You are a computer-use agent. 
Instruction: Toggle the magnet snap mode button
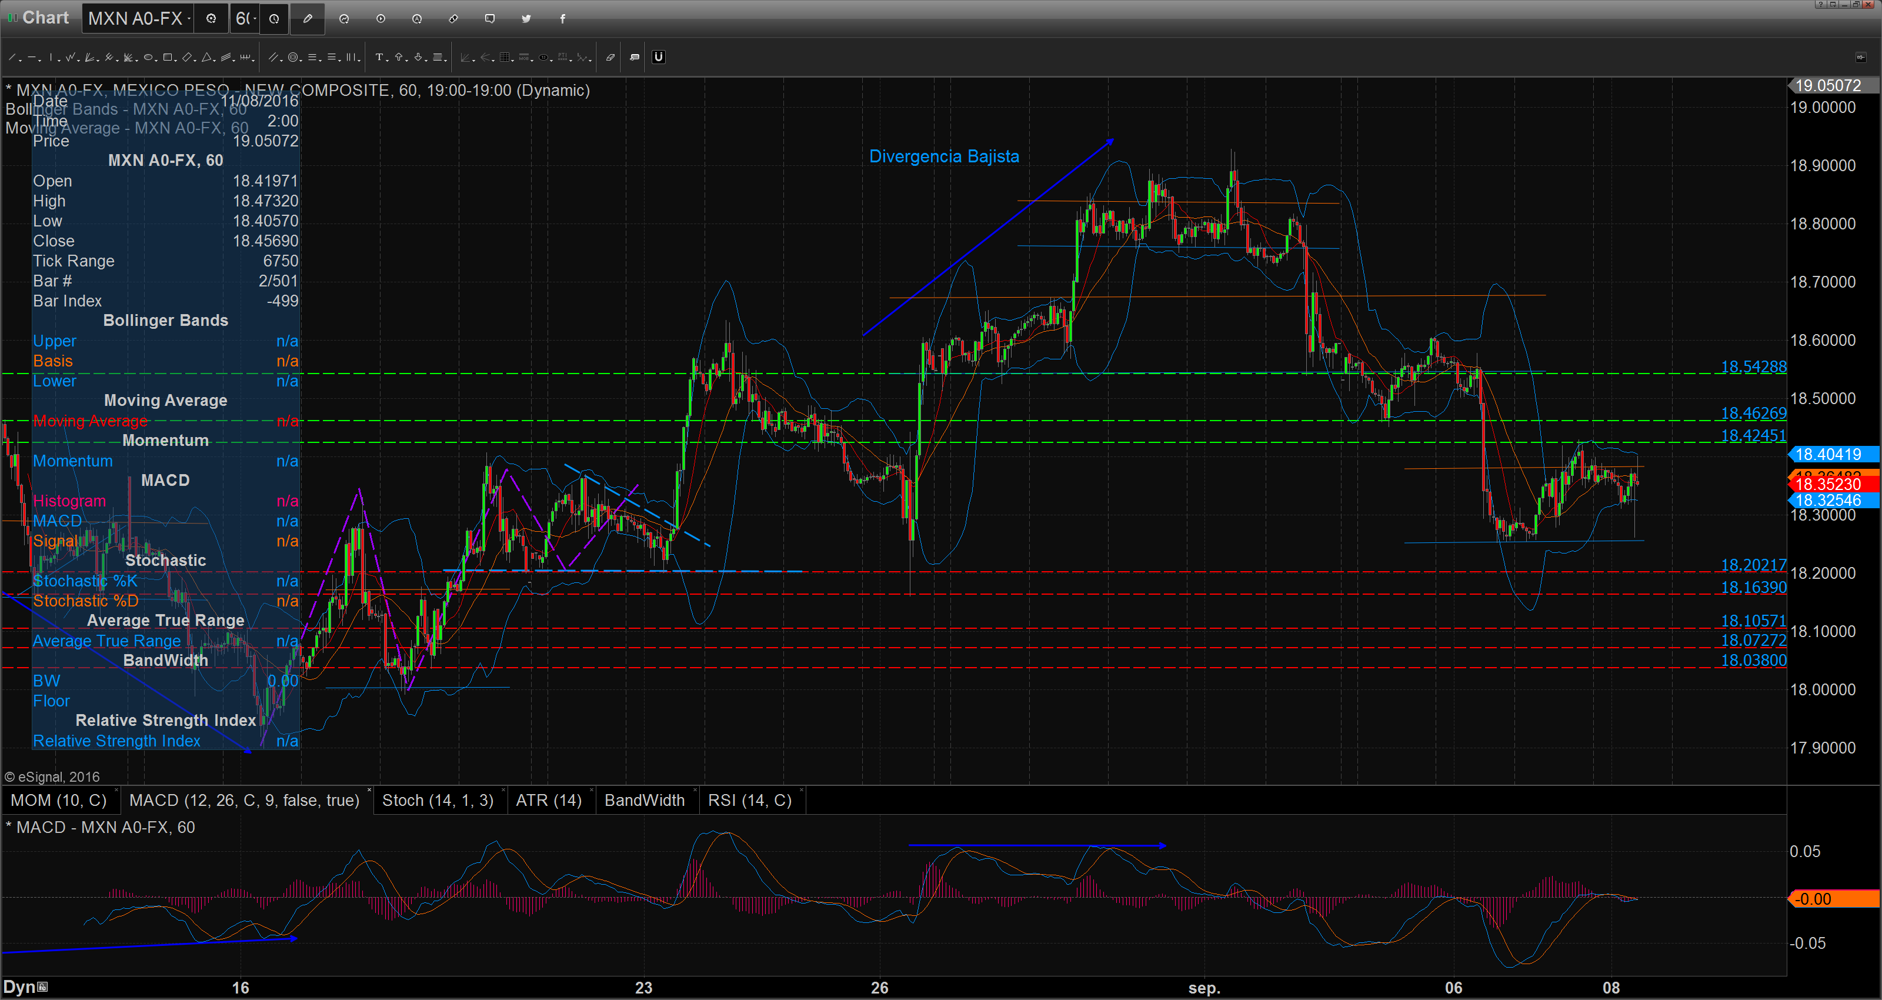coord(659,57)
